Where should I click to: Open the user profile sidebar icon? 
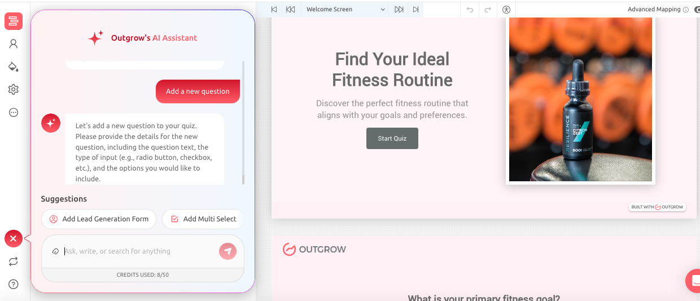coord(14,43)
